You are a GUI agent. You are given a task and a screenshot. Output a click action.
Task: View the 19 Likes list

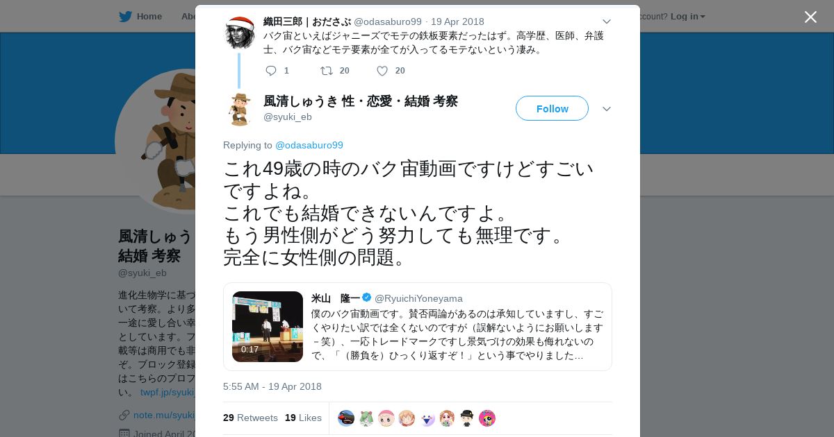tap(303, 418)
